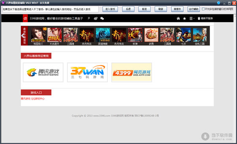Click the 前进 forward button

144,9
